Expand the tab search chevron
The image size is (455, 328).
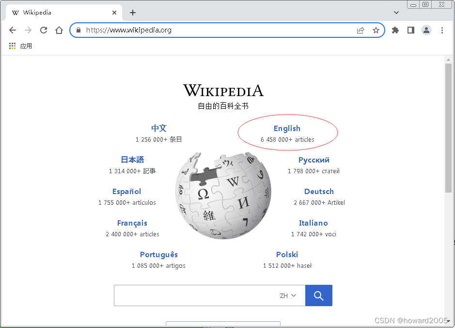pos(396,13)
